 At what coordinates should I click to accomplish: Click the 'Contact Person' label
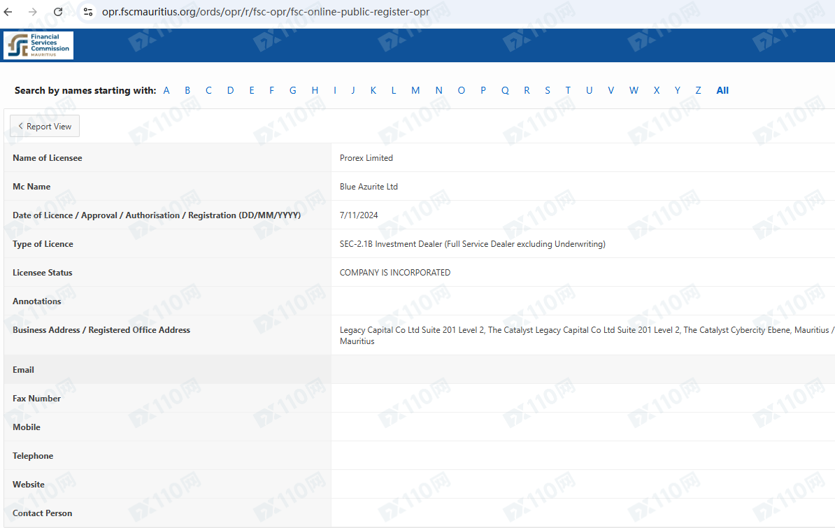click(x=43, y=513)
